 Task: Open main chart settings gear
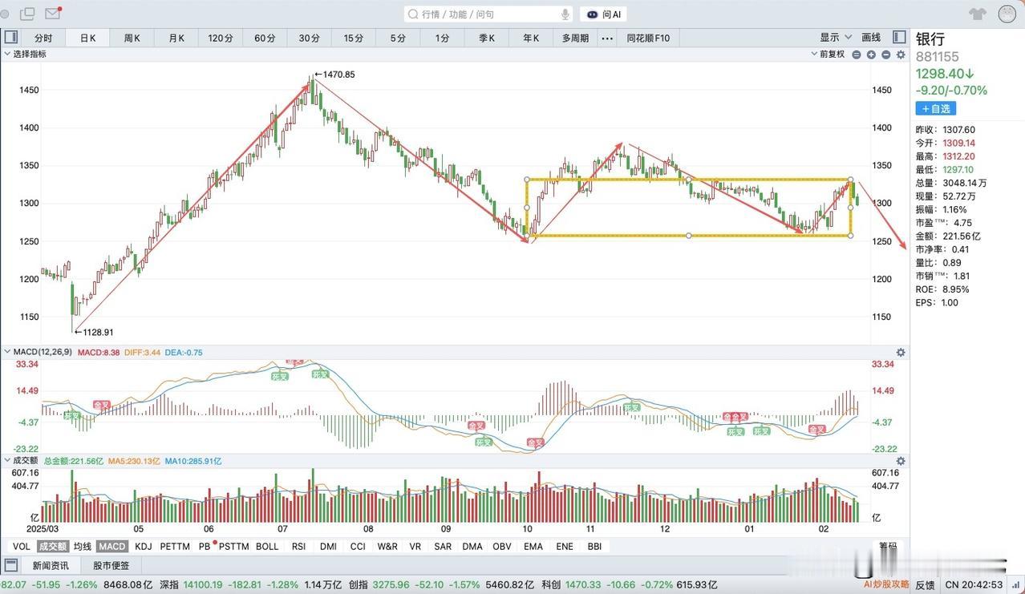click(901, 55)
